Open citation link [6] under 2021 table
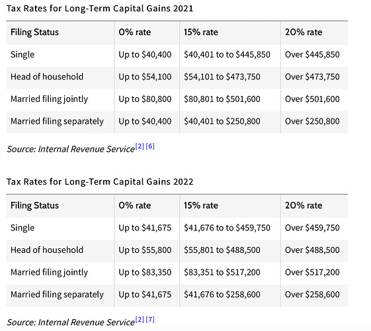Viewport: 371px width, 331px height. [x=150, y=146]
